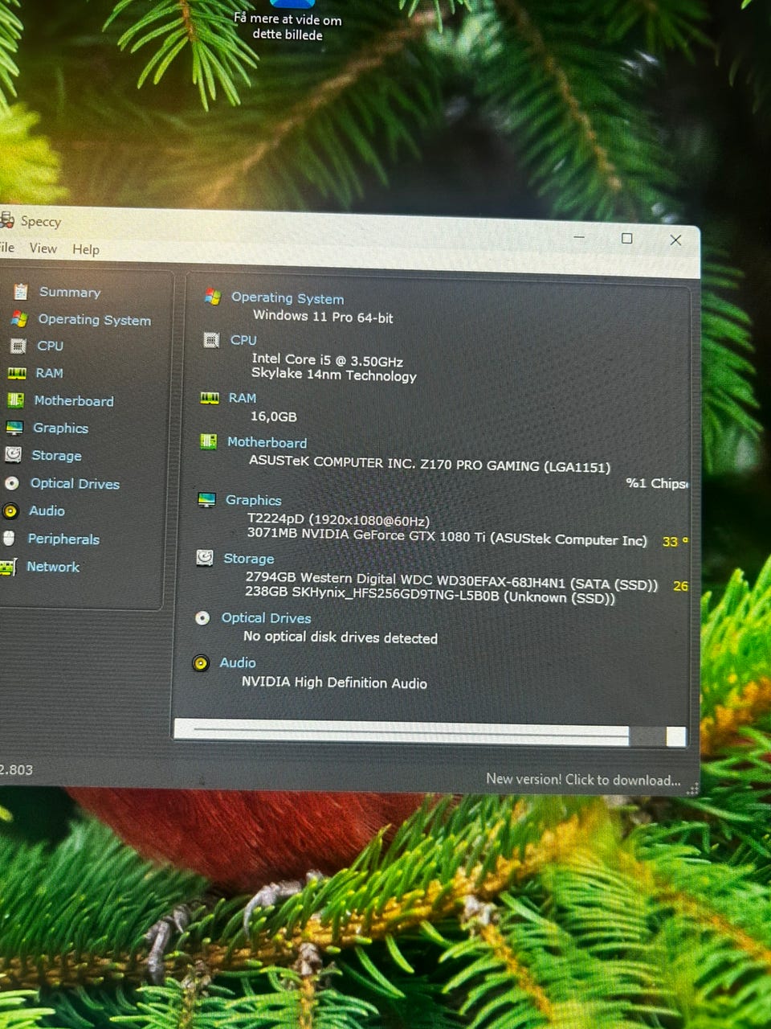Click the Få mere at vide om dette billede desktop icon
The image size is (771, 1029).
pos(288,22)
